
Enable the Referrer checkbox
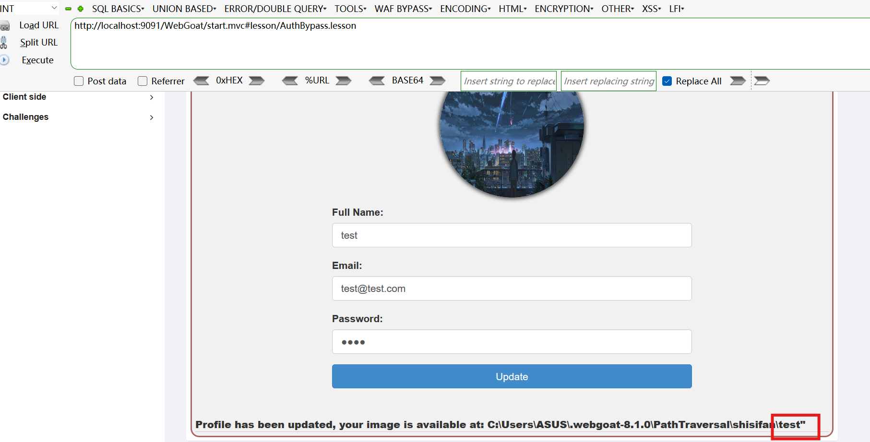click(x=143, y=81)
